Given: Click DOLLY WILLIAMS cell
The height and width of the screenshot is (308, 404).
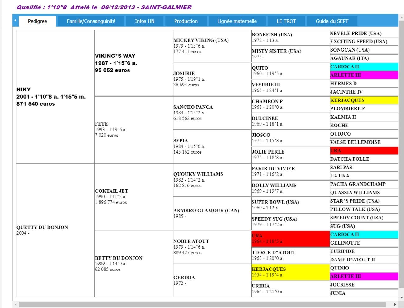Looking at the screenshot, I should pyautogui.click(x=291, y=188).
